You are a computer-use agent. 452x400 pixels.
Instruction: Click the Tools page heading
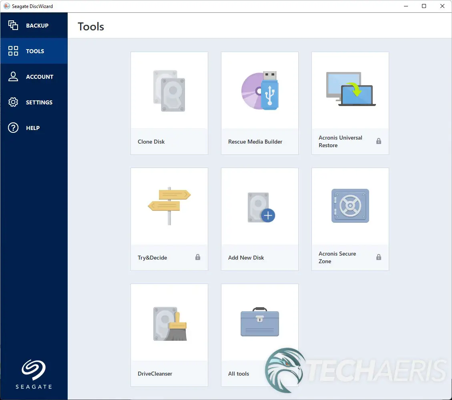tap(91, 26)
